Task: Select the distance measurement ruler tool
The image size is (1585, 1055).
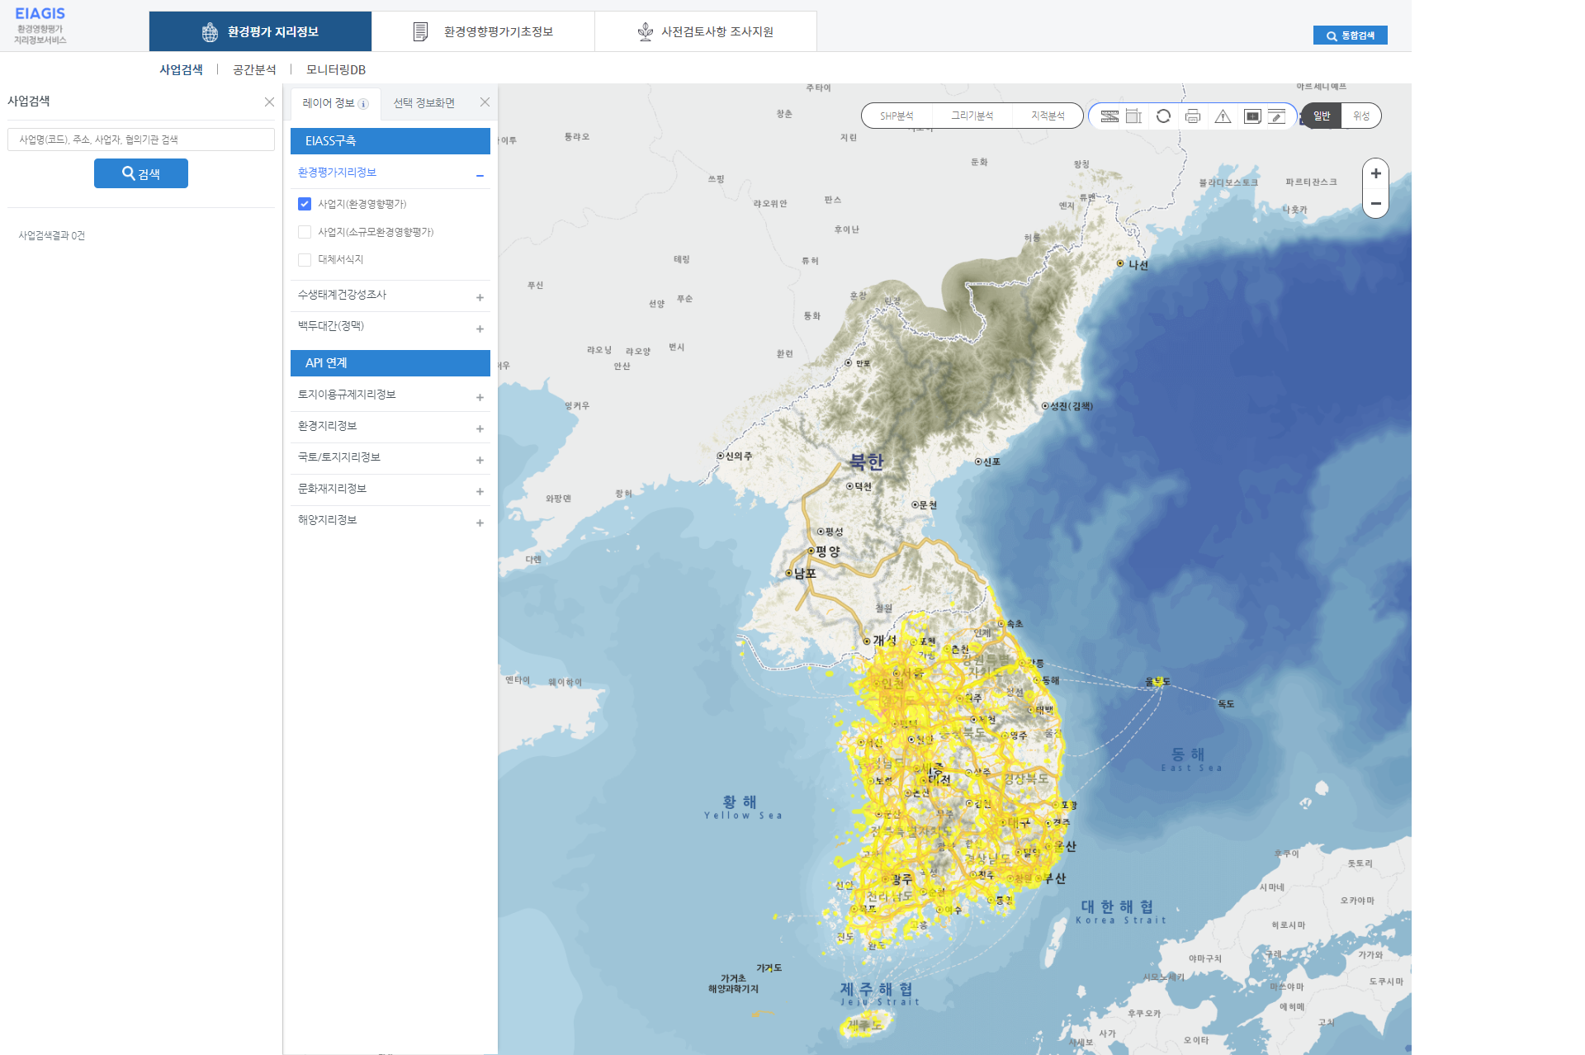Action: [x=1109, y=116]
